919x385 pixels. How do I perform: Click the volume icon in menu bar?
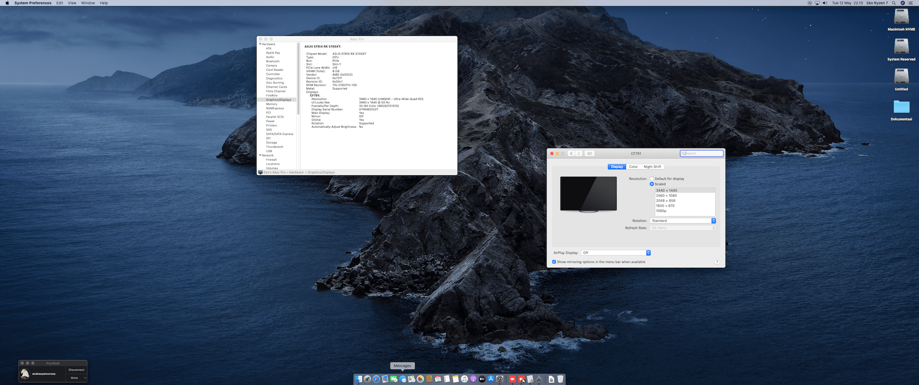click(825, 3)
